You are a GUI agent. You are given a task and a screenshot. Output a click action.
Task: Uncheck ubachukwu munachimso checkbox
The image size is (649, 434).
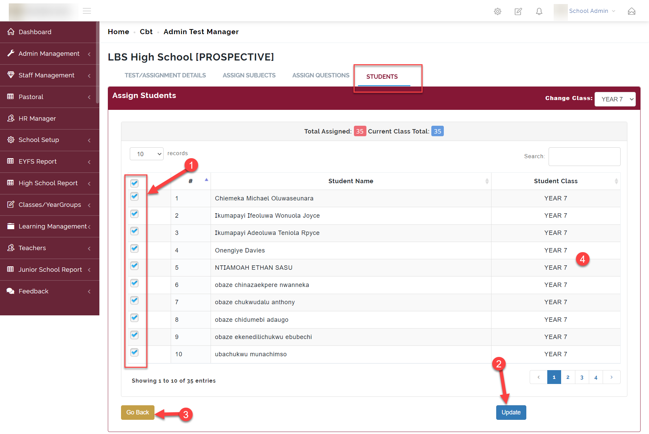point(135,352)
